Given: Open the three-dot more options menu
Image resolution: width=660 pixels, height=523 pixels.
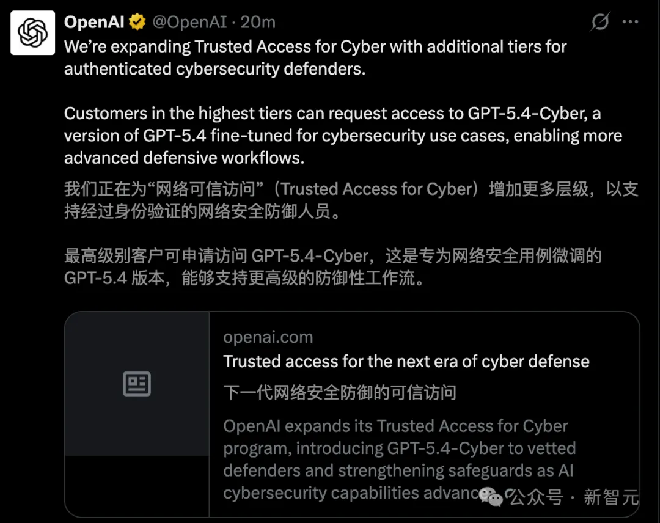Looking at the screenshot, I should click(x=630, y=23).
